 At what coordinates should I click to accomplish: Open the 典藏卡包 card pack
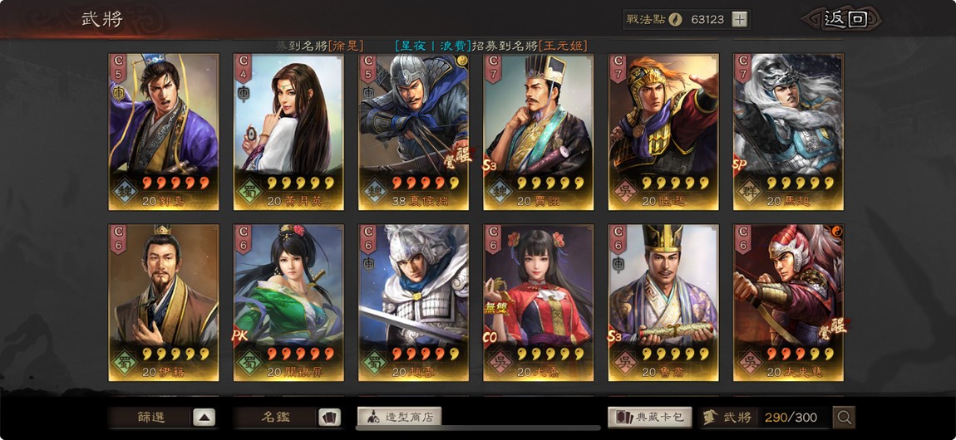650,418
